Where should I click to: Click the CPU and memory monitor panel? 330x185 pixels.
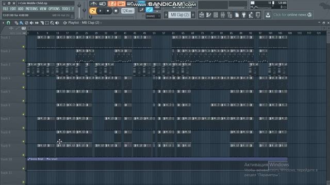point(268,5)
